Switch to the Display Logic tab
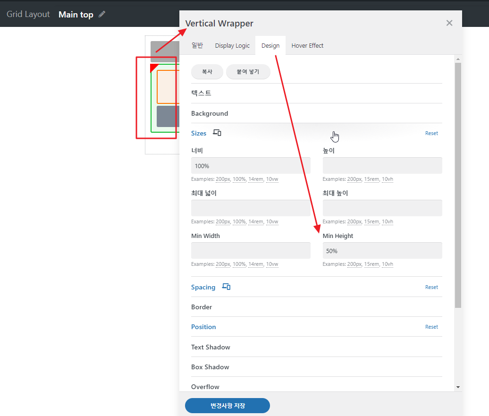 232,45
